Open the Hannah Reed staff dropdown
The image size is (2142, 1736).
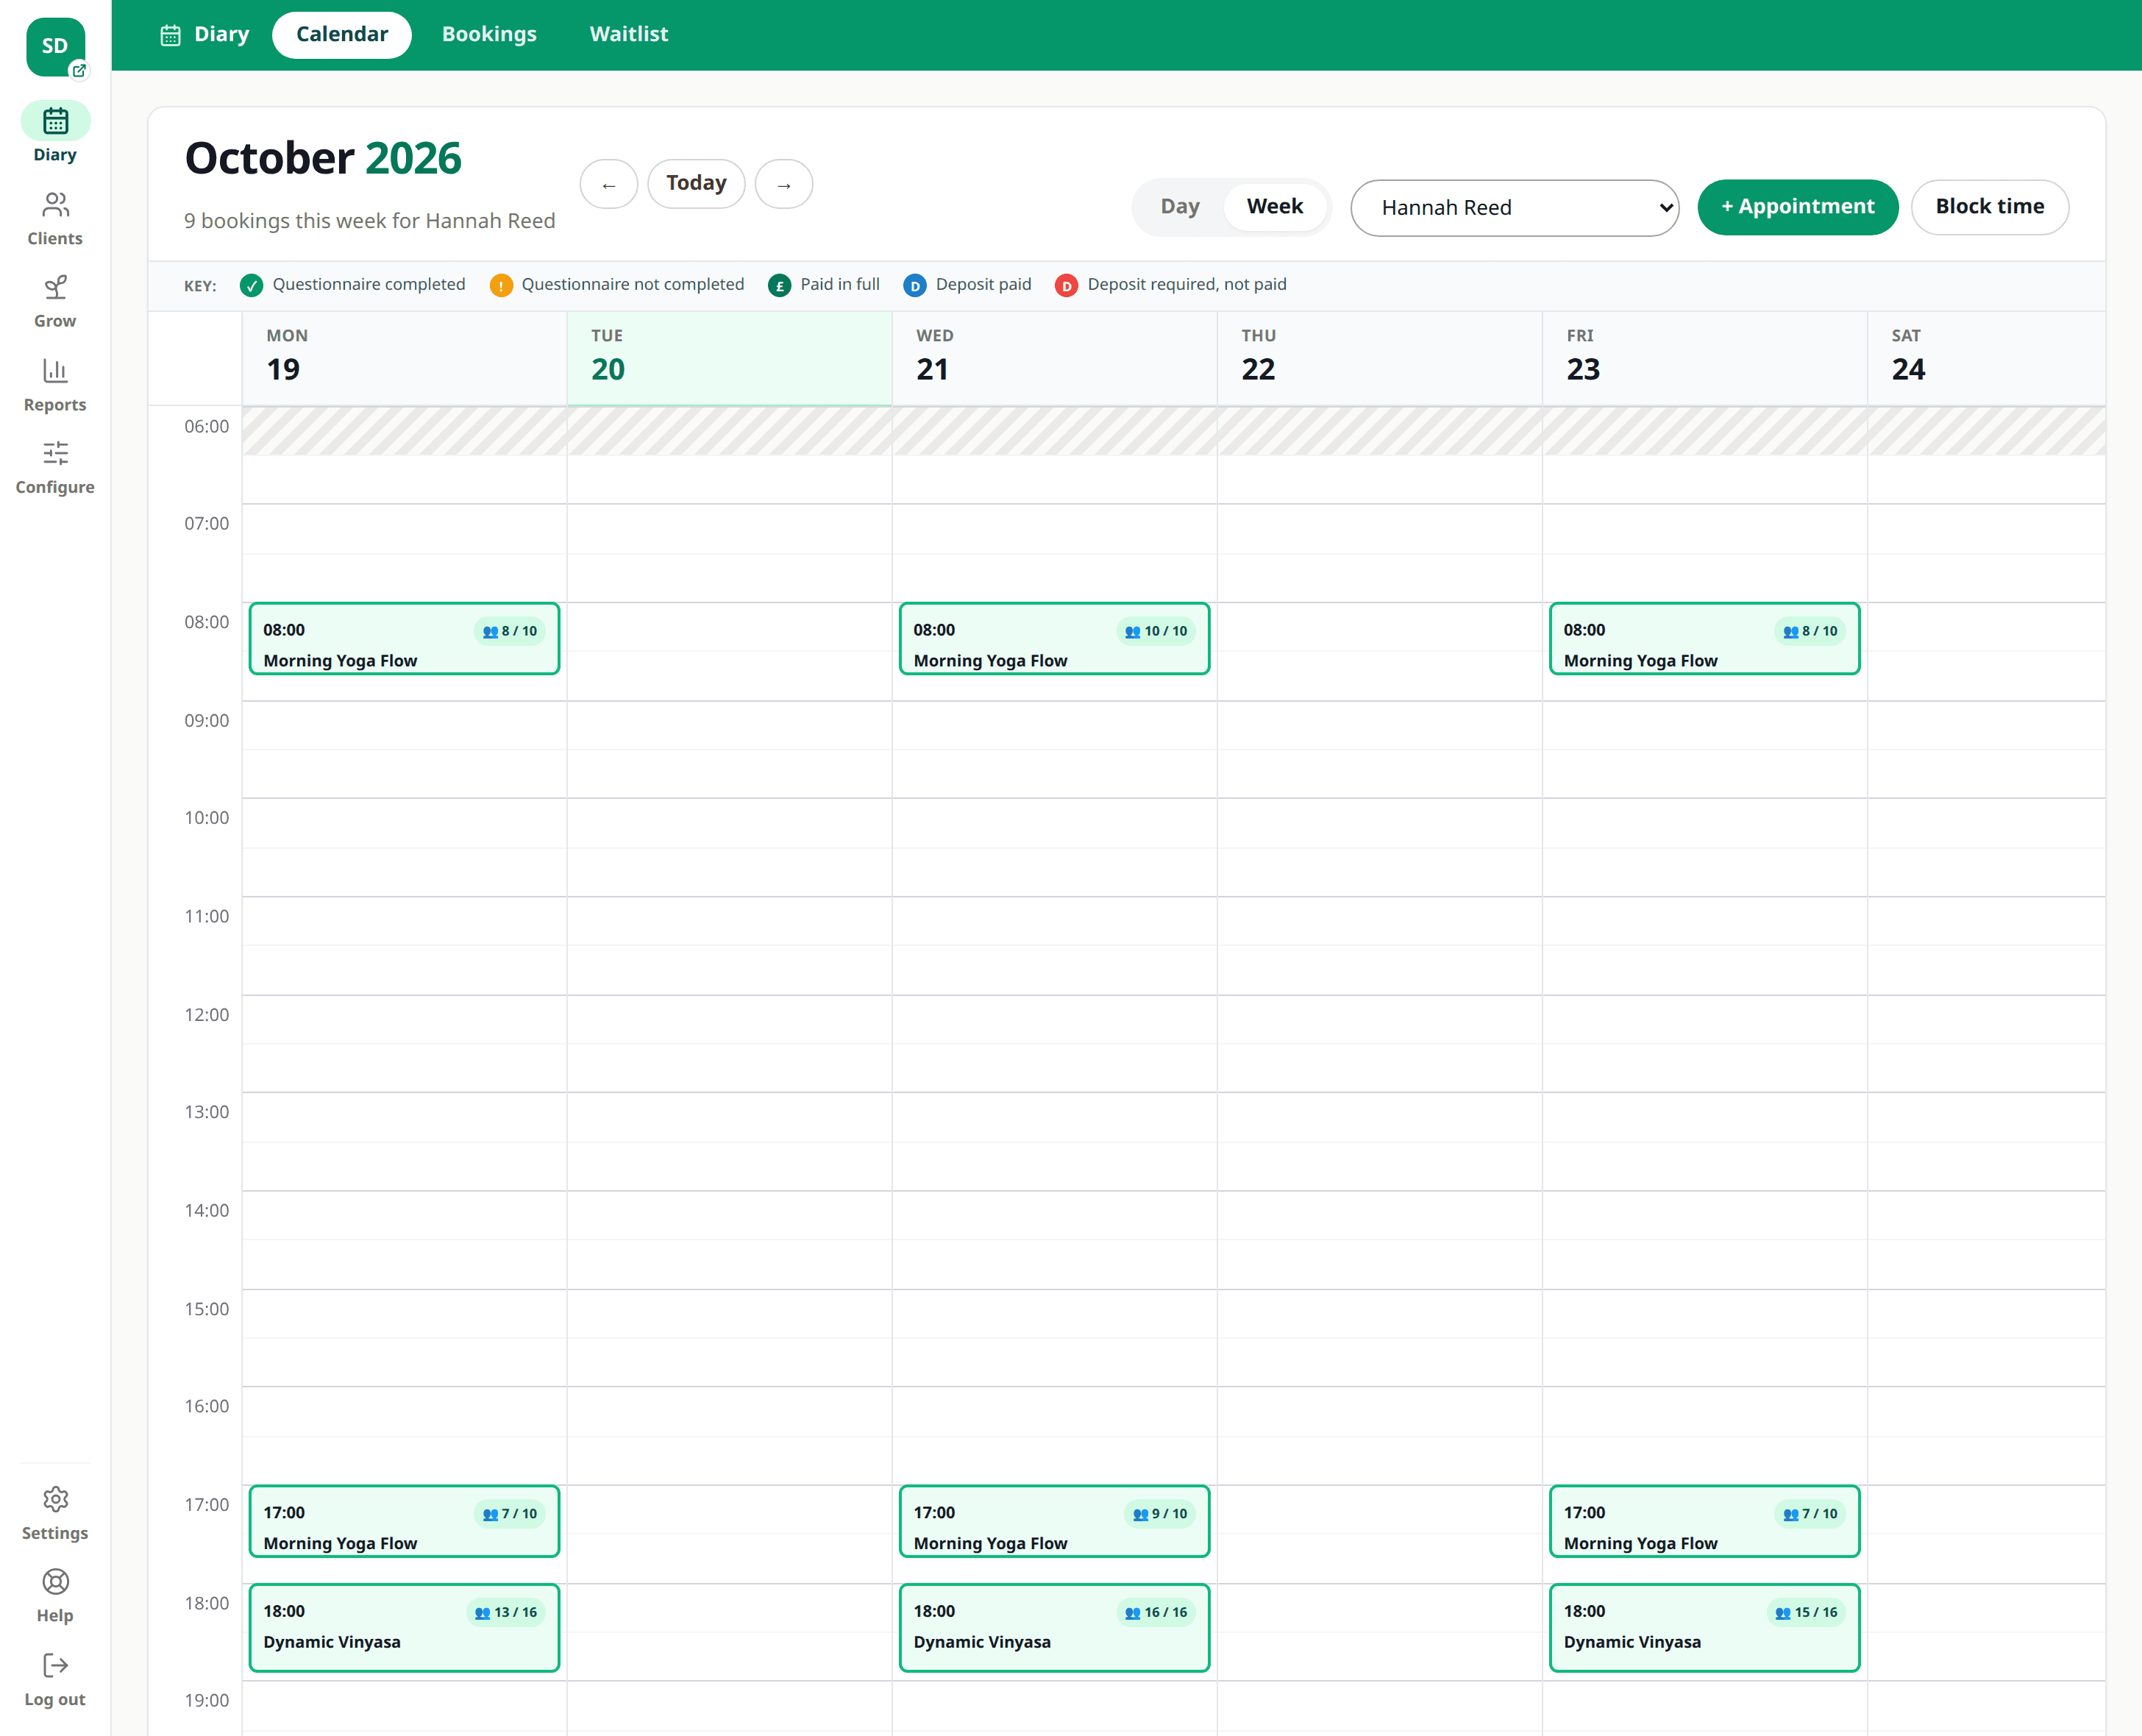click(x=1514, y=208)
